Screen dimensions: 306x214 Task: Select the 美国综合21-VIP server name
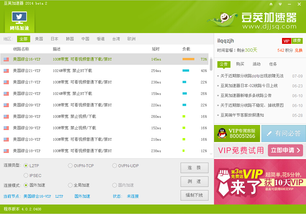pyautogui.click(x=27, y=71)
